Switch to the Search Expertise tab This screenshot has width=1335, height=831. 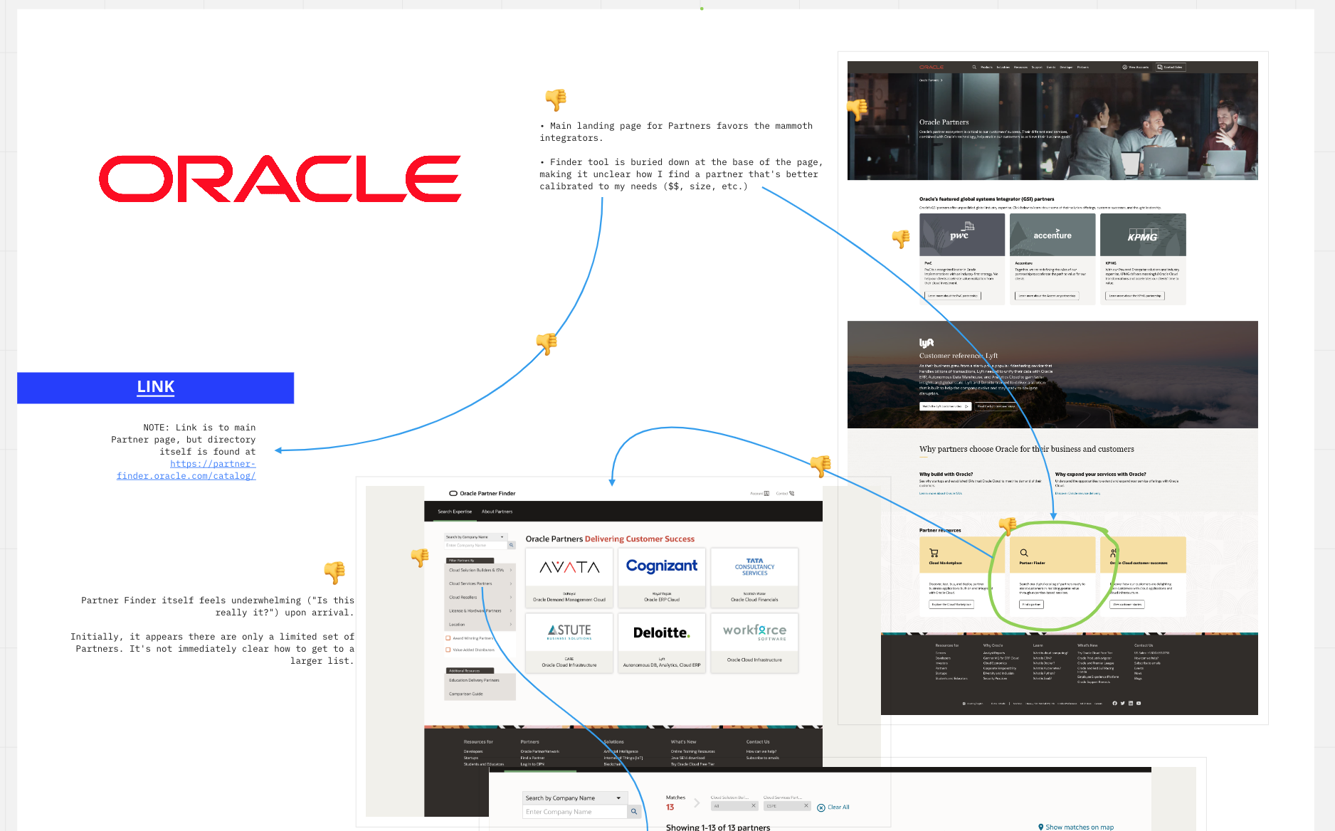pyautogui.click(x=455, y=512)
